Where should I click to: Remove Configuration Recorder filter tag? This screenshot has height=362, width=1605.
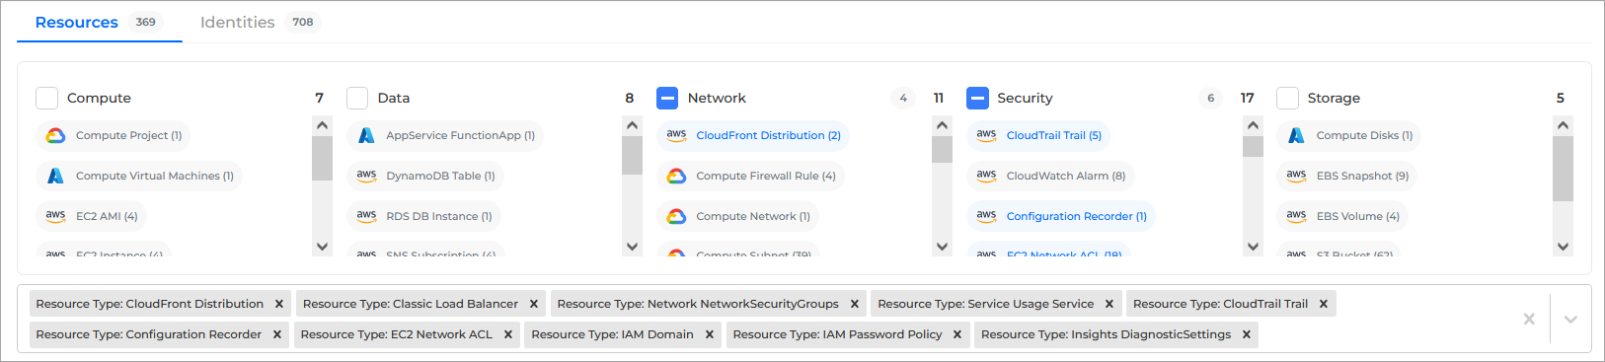coord(277,334)
